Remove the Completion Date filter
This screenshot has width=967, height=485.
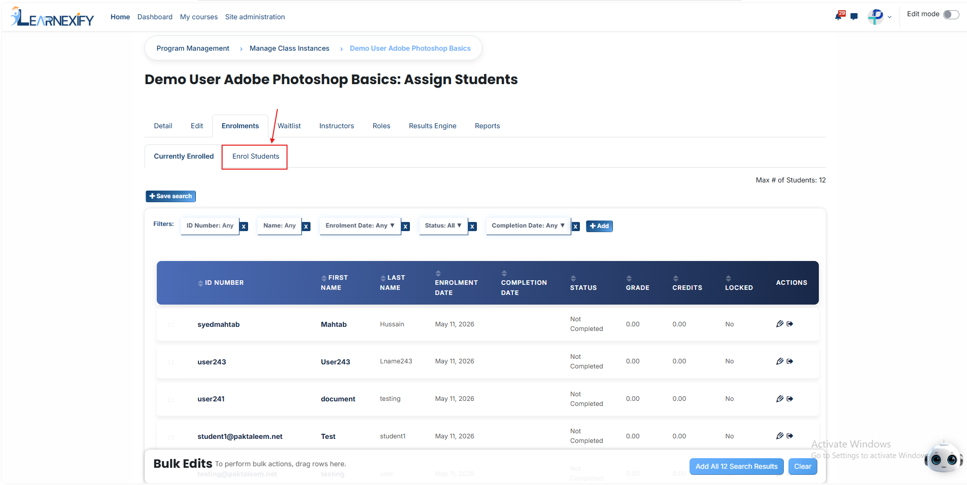[x=576, y=227]
